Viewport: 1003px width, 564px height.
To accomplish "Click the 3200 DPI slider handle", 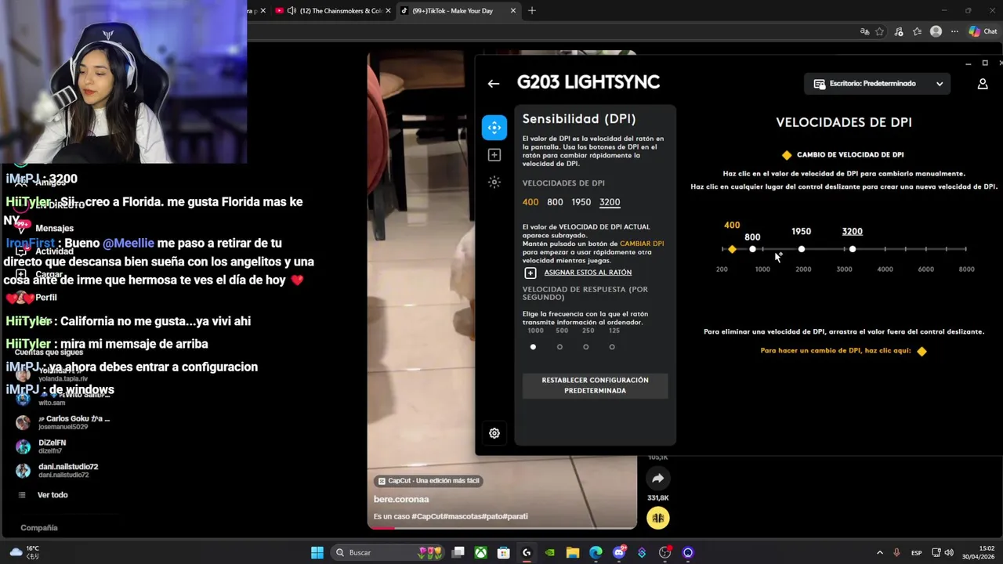I will [853, 249].
